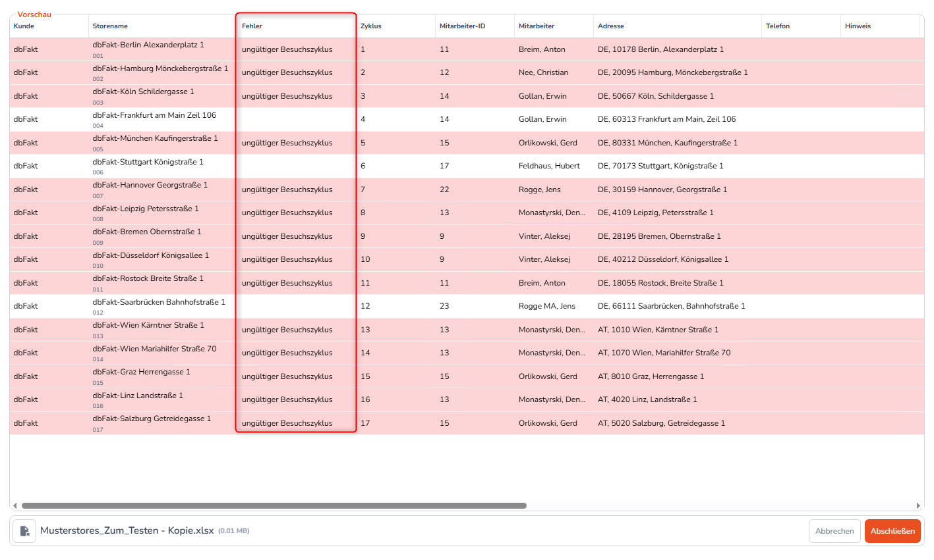Click the Mitarbeiter-ID column header
Viewport: 934px width, 560px height.
pos(462,26)
